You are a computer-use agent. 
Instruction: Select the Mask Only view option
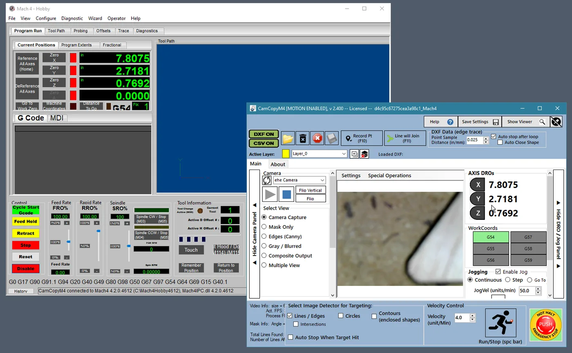click(x=264, y=227)
